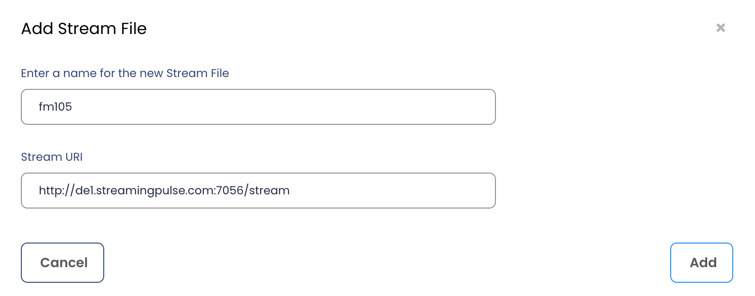The height and width of the screenshot is (296, 755).
Task: Hit the gray X in the dialog corner
Action: point(720,28)
